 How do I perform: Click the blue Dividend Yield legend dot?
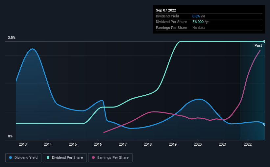[x=11, y=157]
